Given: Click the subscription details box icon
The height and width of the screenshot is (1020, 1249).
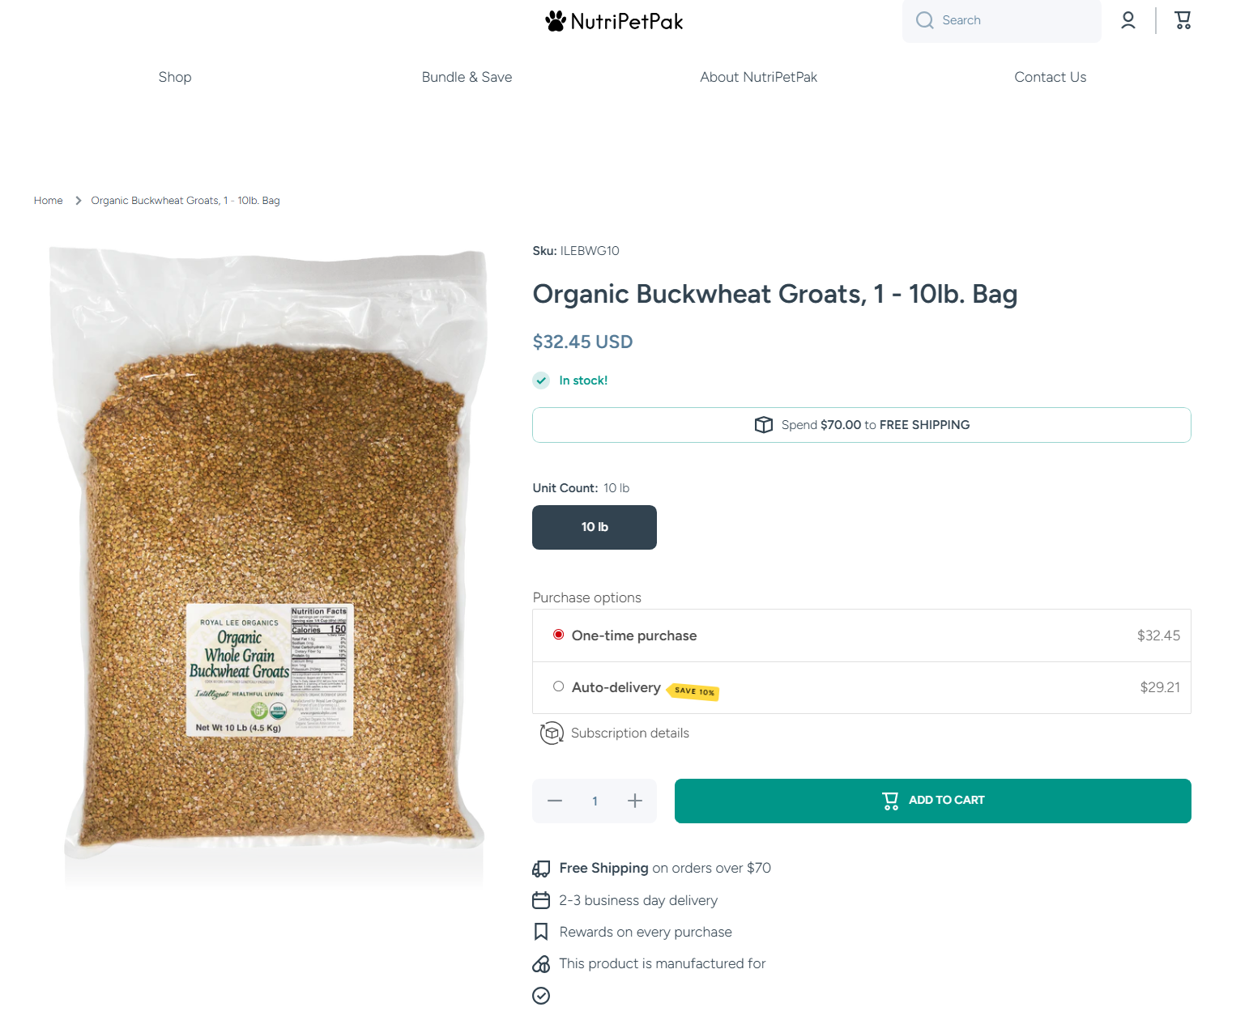Looking at the screenshot, I should pos(552,733).
